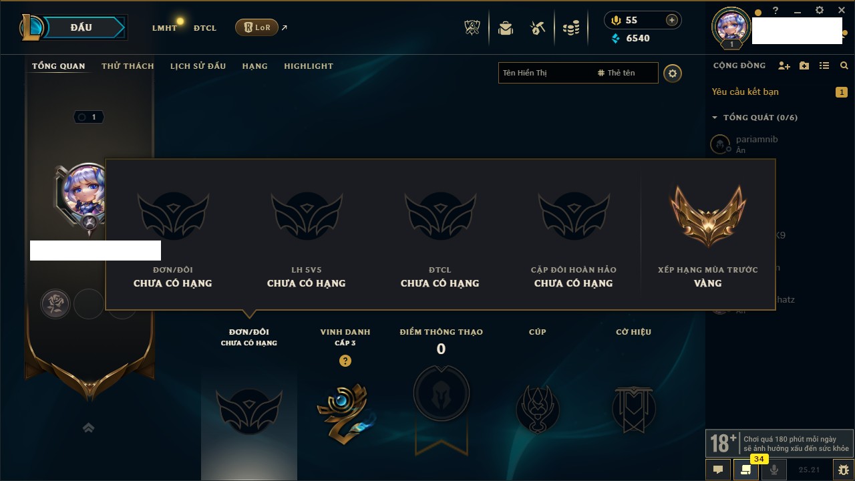855x481 pixels.
Task: Open the Collection backpack icon
Action: pos(506,28)
